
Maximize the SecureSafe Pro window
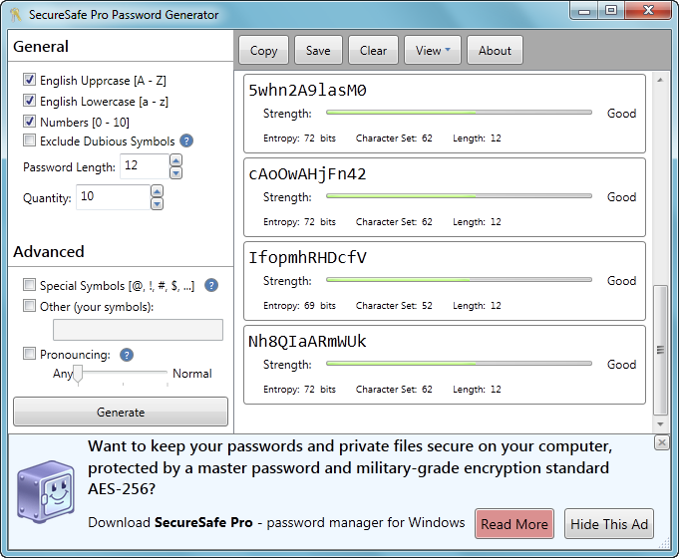point(611,11)
